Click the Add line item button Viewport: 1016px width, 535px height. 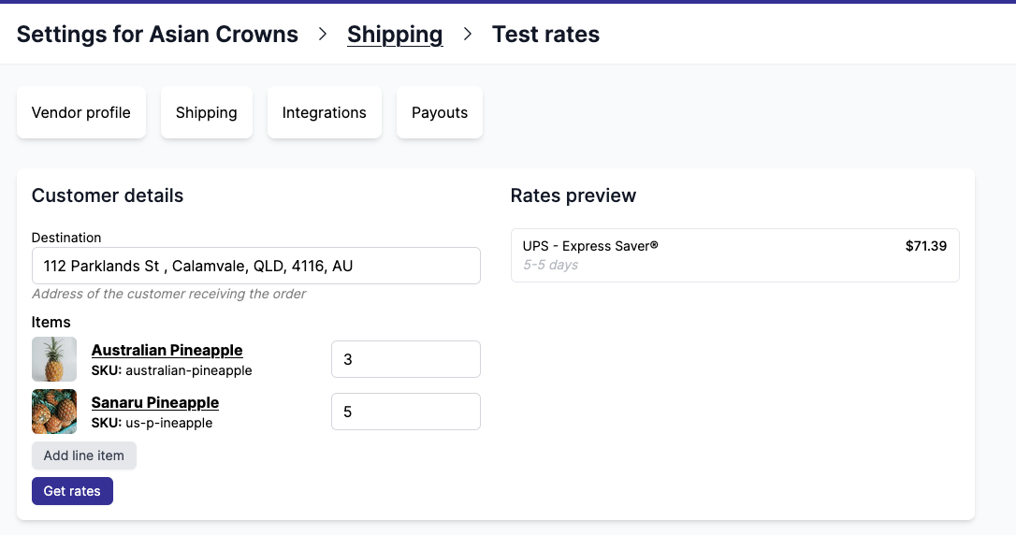click(x=84, y=455)
